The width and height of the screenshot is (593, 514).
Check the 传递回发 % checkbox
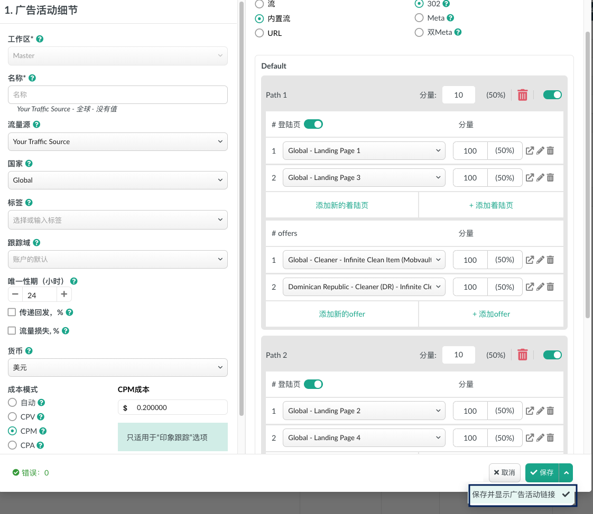click(12, 312)
